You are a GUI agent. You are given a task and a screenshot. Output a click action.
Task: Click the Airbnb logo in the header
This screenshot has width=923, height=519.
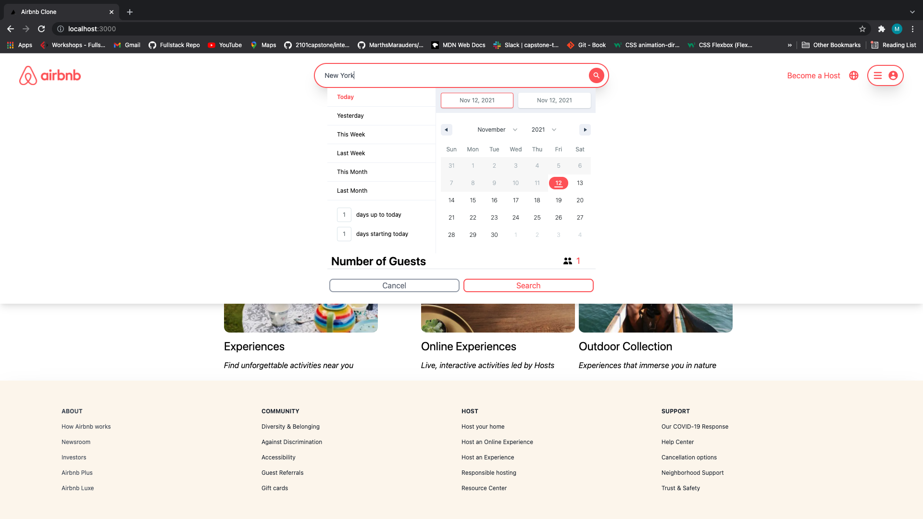click(x=50, y=75)
